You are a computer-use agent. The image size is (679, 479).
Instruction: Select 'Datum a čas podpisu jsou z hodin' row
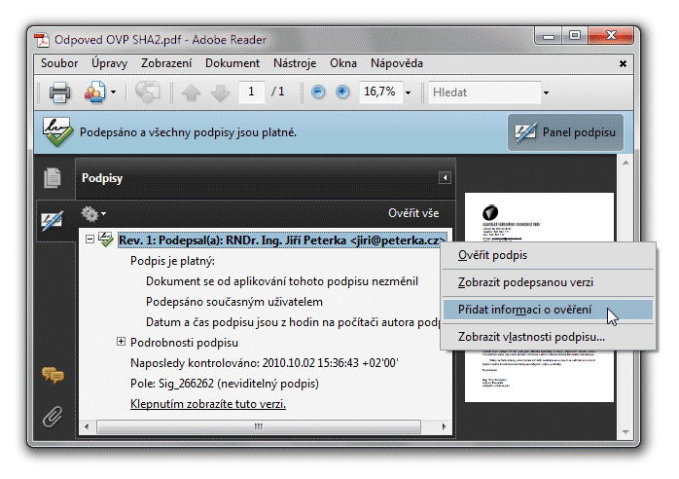click(293, 322)
